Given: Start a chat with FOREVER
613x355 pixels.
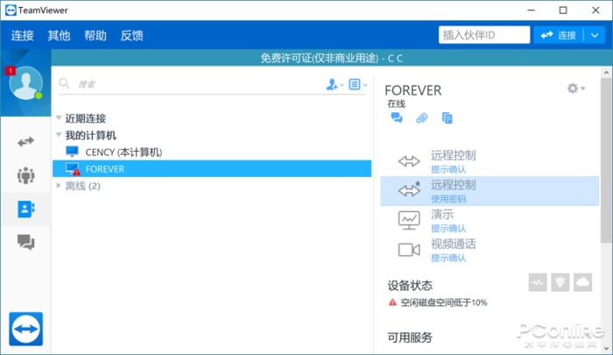Looking at the screenshot, I should [x=397, y=117].
